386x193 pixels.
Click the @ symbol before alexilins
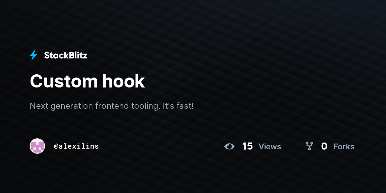coord(56,146)
